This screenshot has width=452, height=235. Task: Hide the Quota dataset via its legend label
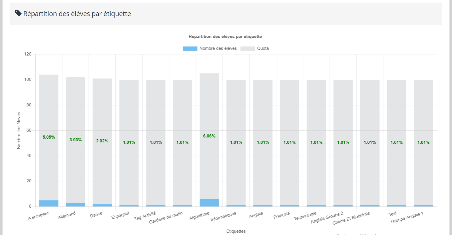(x=263, y=48)
